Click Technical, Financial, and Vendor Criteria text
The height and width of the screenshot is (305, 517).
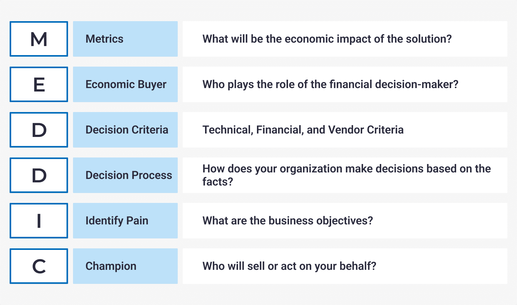(303, 130)
